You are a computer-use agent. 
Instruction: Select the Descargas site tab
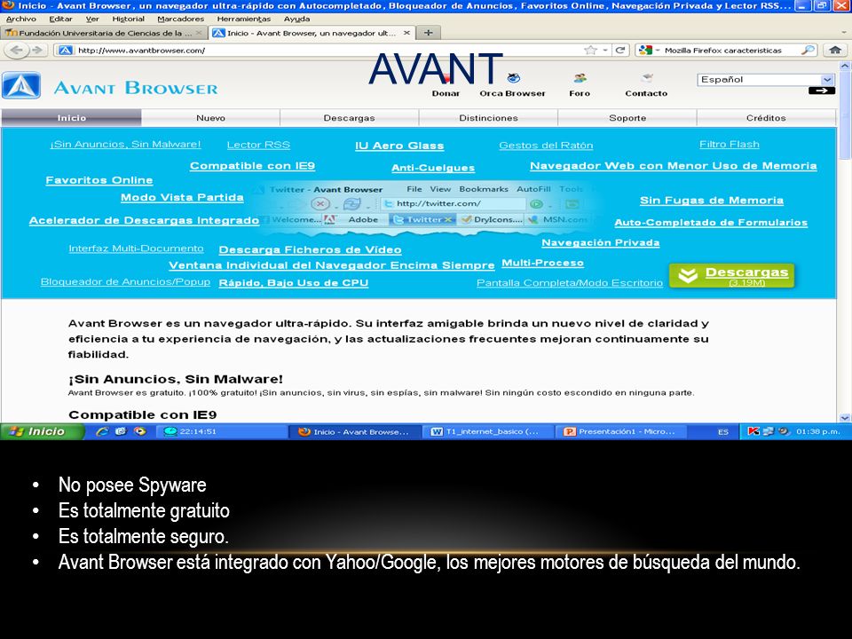click(350, 117)
